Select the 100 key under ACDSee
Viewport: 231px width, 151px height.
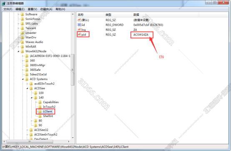(41, 93)
